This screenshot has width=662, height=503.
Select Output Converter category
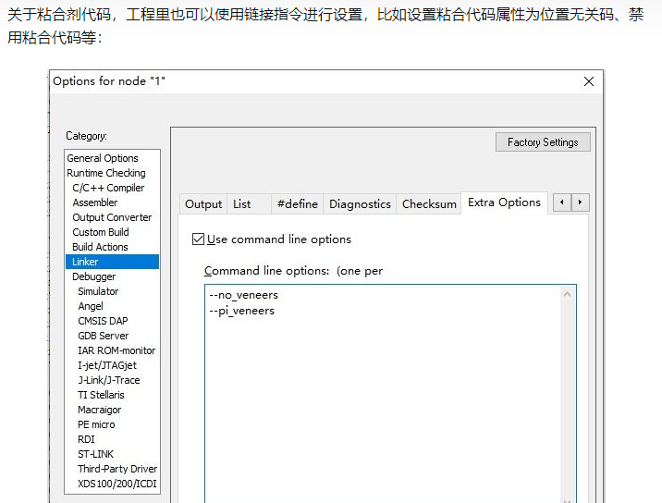coord(112,217)
